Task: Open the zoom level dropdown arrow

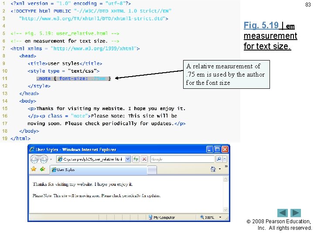Action: click(220, 217)
